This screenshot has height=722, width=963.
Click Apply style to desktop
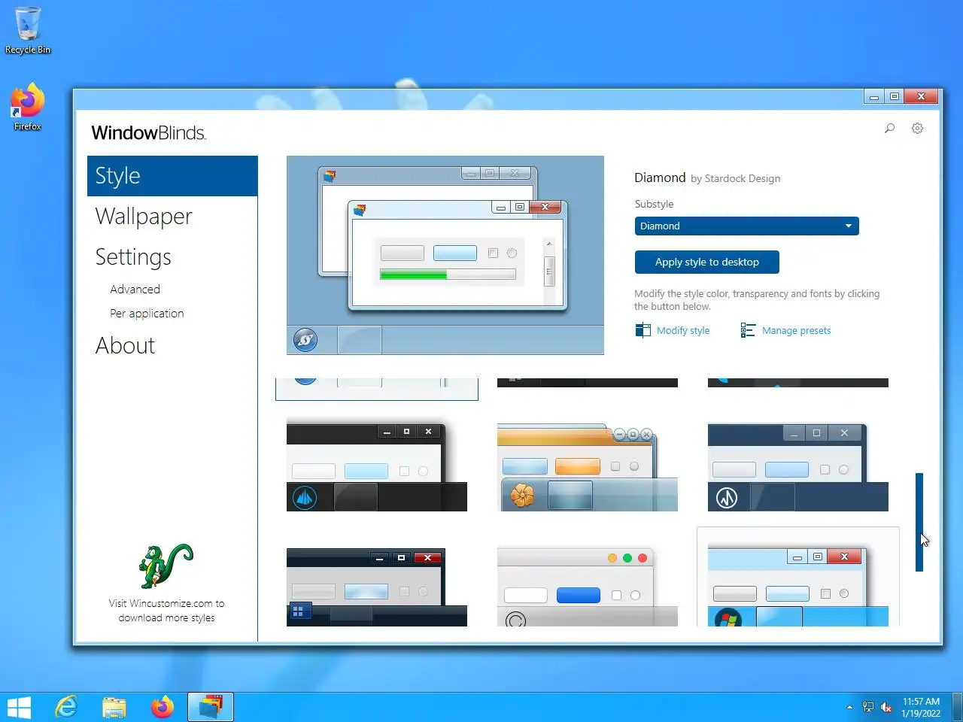click(x=707, y=262)
